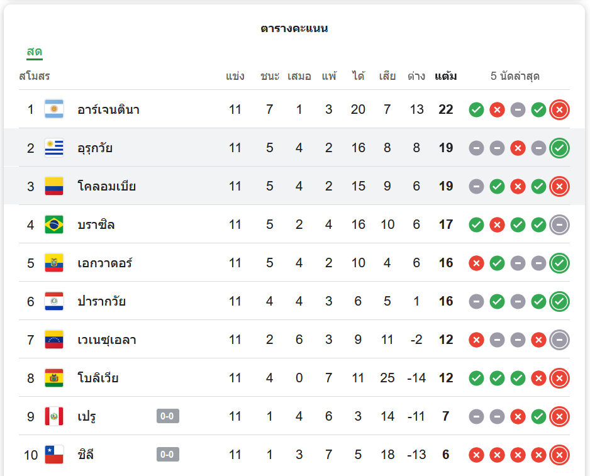Click the 5 นัดล่าสุด column header
The height and width of the screenshot is (476, 590).
pyautogui.click(x=515, y=77)
